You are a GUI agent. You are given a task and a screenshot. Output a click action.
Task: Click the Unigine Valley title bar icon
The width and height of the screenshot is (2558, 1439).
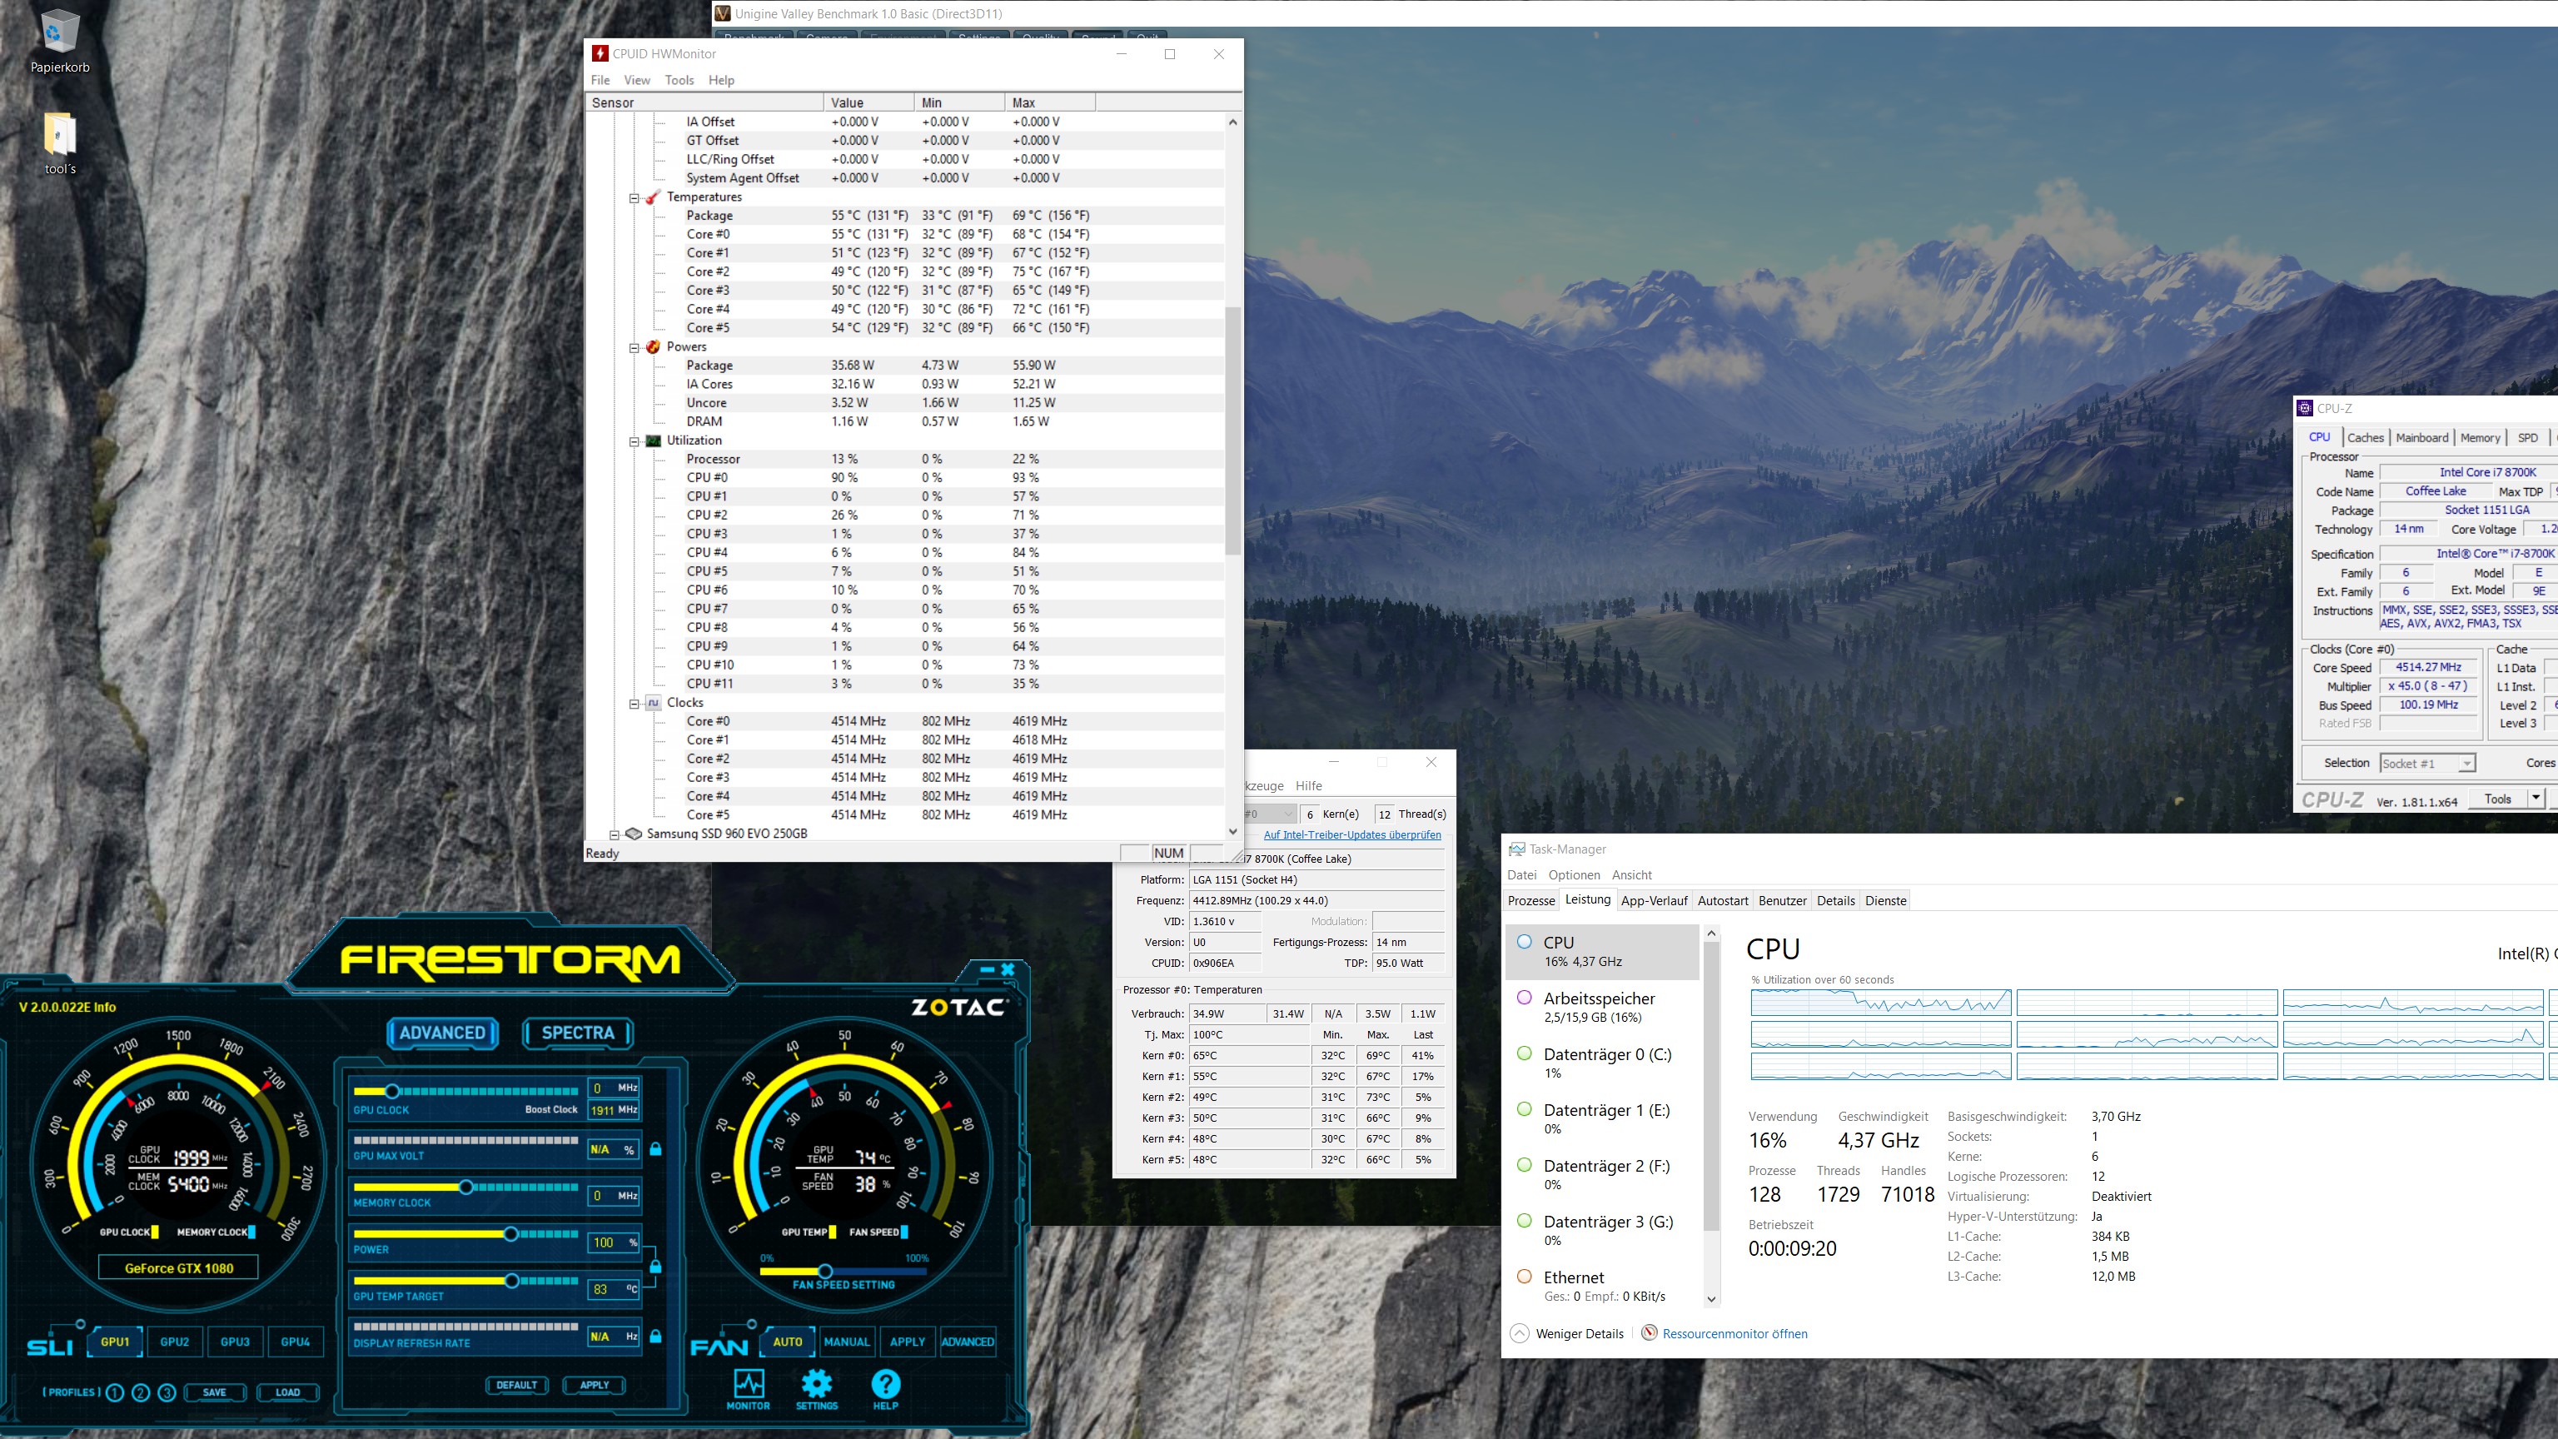pyautogui.click(x=723, y=13)
